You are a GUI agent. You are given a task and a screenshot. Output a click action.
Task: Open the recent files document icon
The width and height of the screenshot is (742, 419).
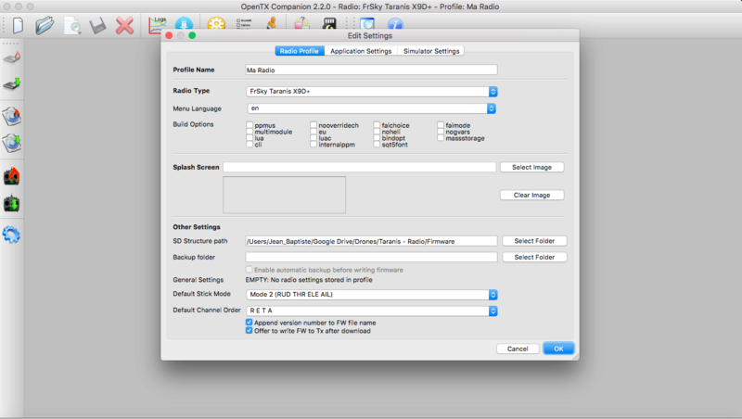click(x=72, y=26)
